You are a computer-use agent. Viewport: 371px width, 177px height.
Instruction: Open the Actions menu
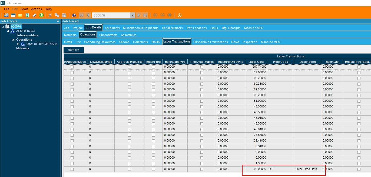[37, 9]
